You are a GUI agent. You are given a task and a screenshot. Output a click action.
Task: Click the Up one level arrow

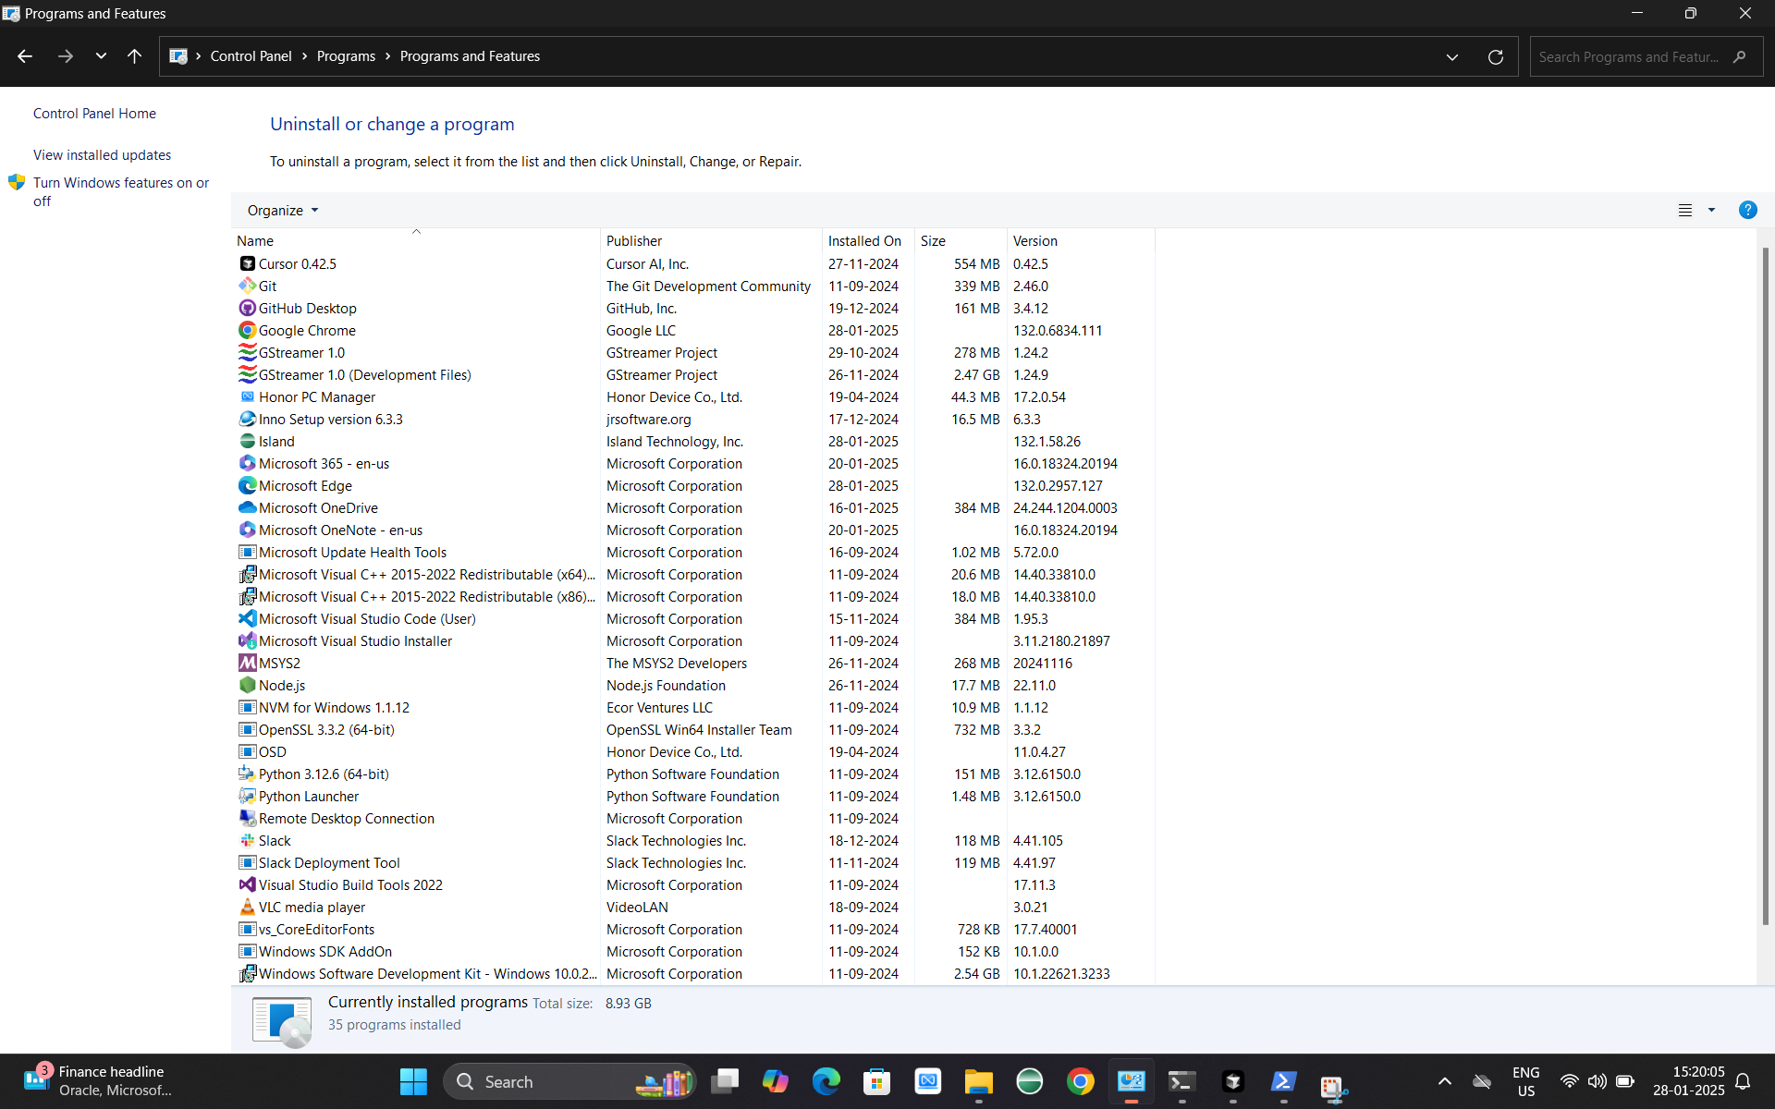134,56
